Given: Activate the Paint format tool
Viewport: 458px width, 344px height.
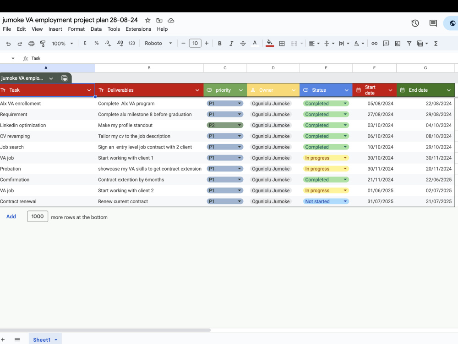Looking at the screenshot, I should 43,44.
